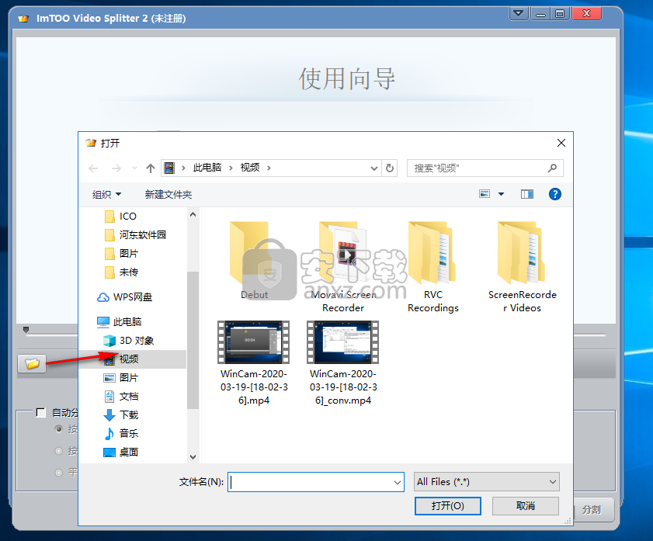Image resolution: width=653 pixels, height=541 pixels.
Task: Open the recent locations dropdown arrow
Action: coord(134,168)
